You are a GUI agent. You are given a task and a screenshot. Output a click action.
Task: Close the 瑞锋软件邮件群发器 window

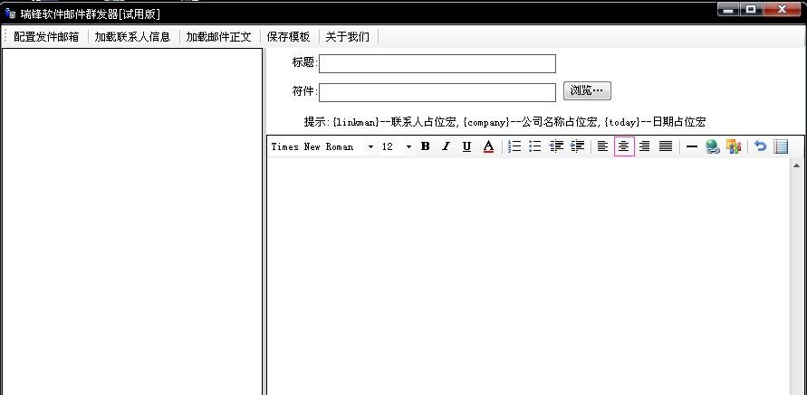[783, 9]
